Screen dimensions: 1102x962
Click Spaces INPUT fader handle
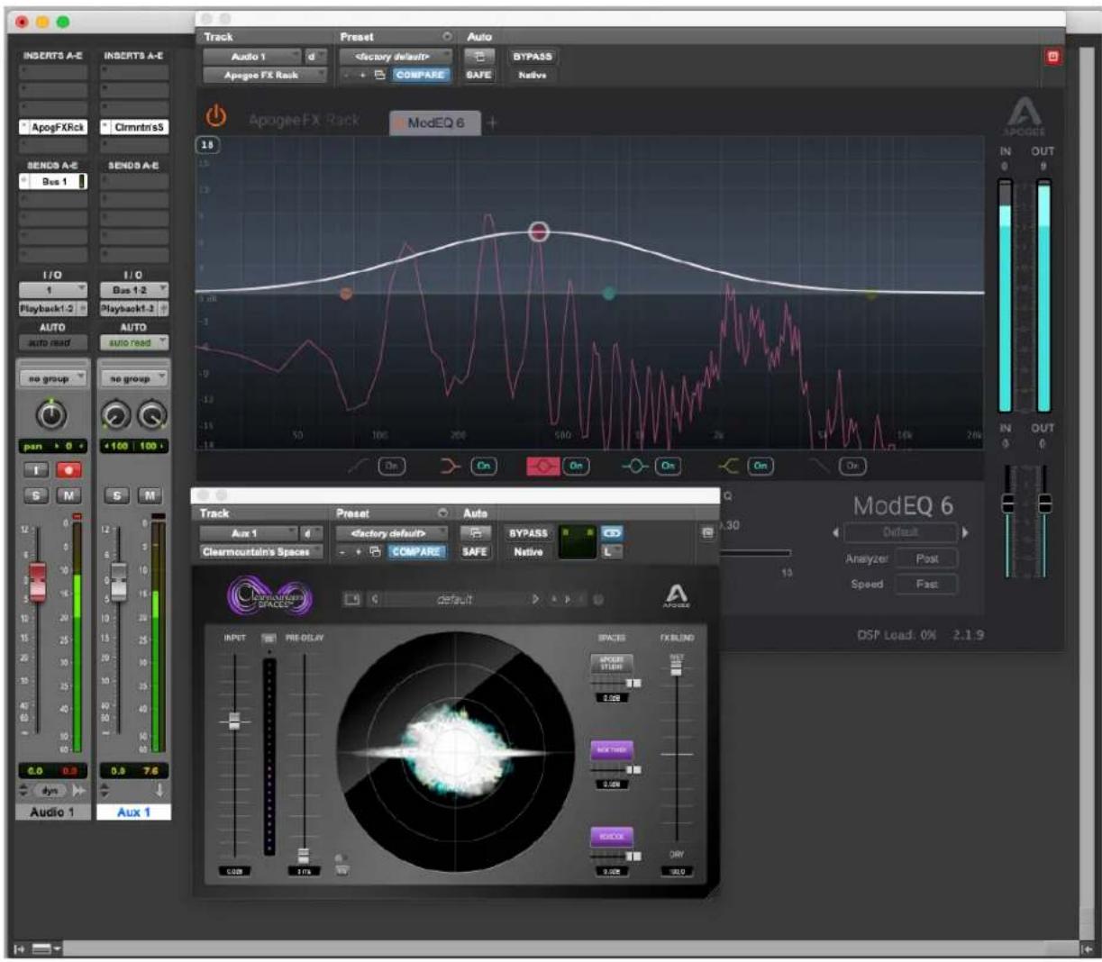(234, 721)
